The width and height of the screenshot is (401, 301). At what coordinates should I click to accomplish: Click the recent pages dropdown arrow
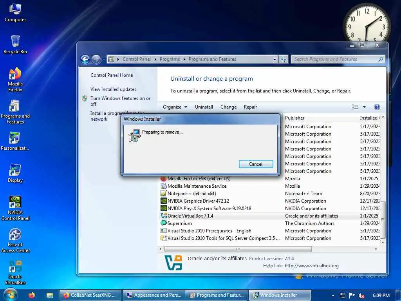coord(103,60)
